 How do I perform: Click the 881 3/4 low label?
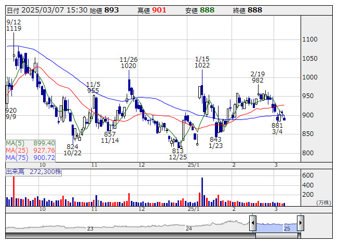tap(277, 129)
